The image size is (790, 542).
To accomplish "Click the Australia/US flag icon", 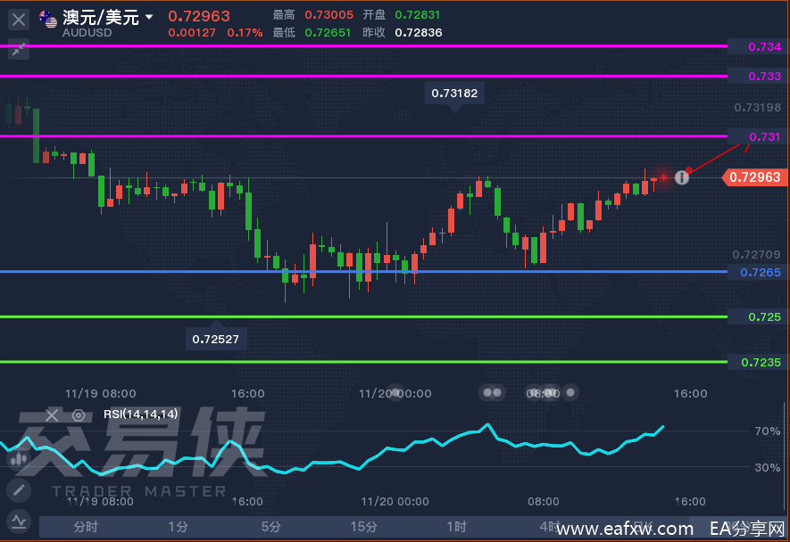I will click(x=48, y=19).
